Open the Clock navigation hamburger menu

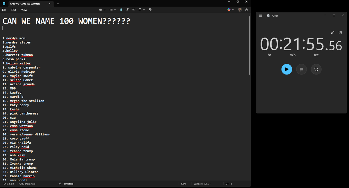261,15
